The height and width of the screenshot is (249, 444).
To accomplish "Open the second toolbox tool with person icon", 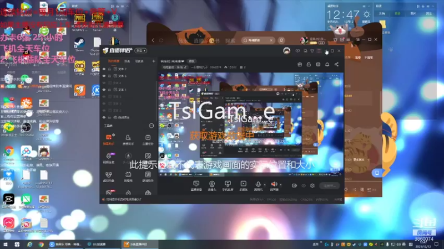I will 128,139.
